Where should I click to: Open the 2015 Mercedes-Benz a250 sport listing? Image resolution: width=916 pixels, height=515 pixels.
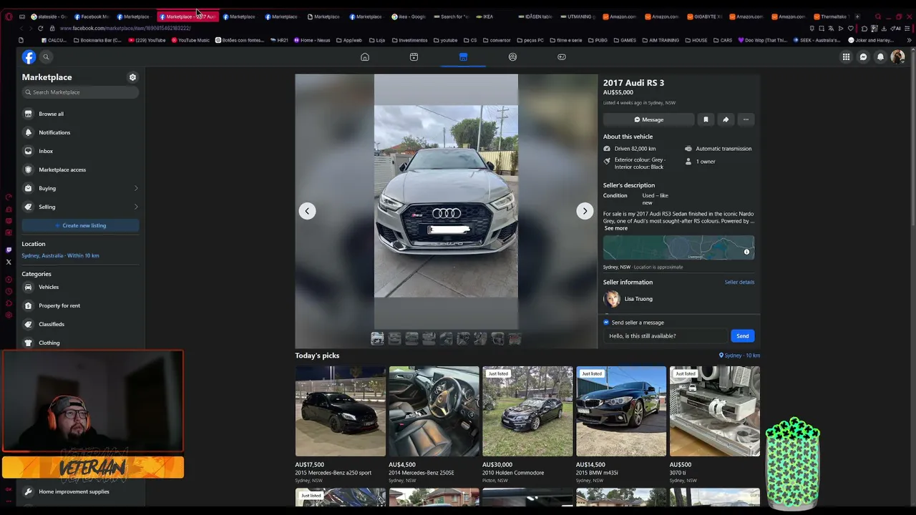pos(340,425)
